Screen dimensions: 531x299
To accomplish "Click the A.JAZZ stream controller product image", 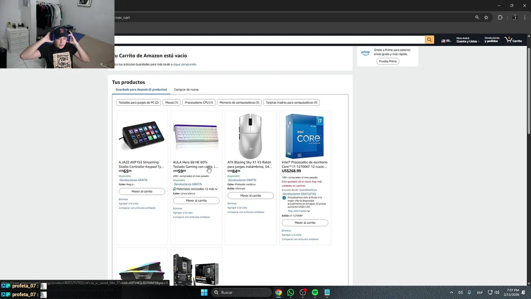I will tap(142, 136).
